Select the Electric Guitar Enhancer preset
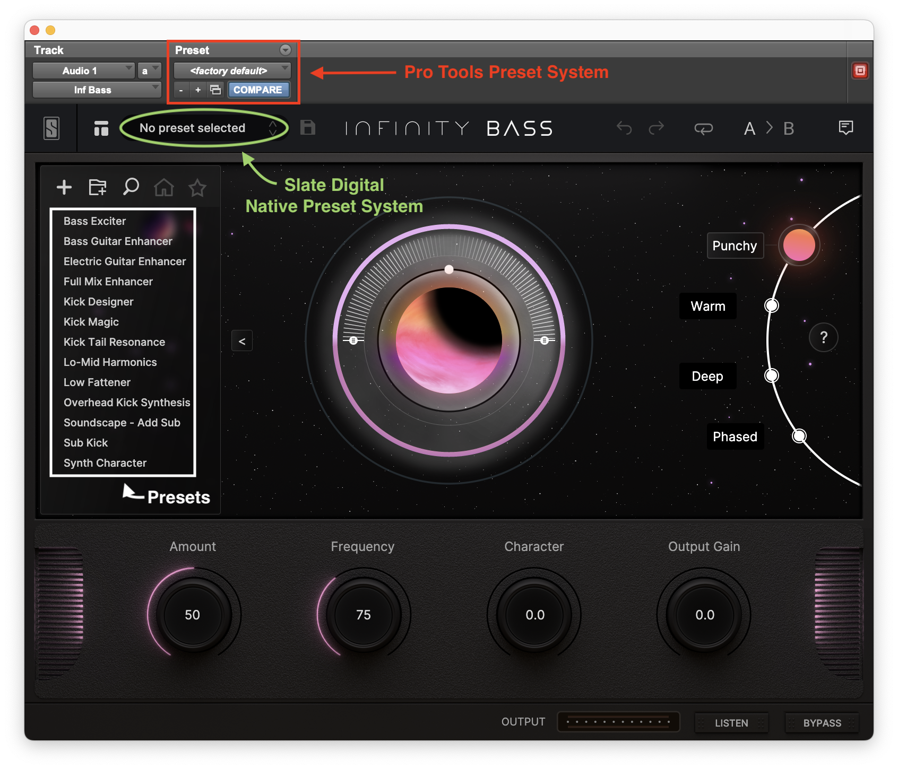898x769 pixels. pos(125,261)
